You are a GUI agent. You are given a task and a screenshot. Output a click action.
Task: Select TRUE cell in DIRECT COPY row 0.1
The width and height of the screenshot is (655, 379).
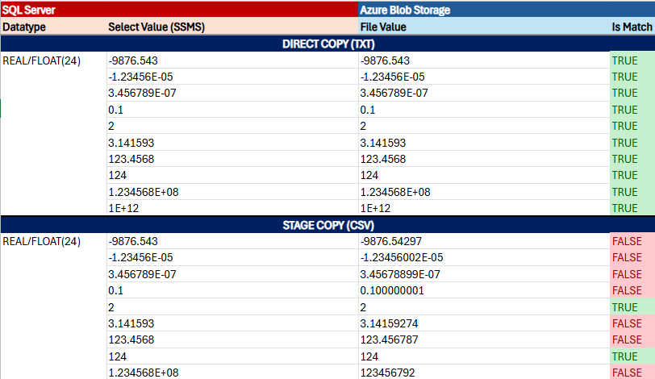632,110
